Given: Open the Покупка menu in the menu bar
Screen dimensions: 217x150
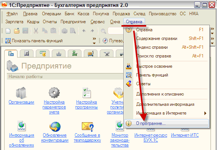Looking at the screenshot, I should pos(101,14).
